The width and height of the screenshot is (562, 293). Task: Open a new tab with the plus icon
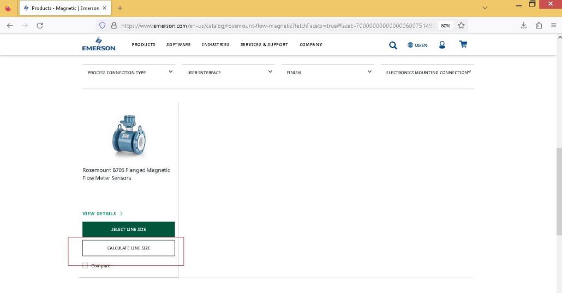tap(120, 8)
